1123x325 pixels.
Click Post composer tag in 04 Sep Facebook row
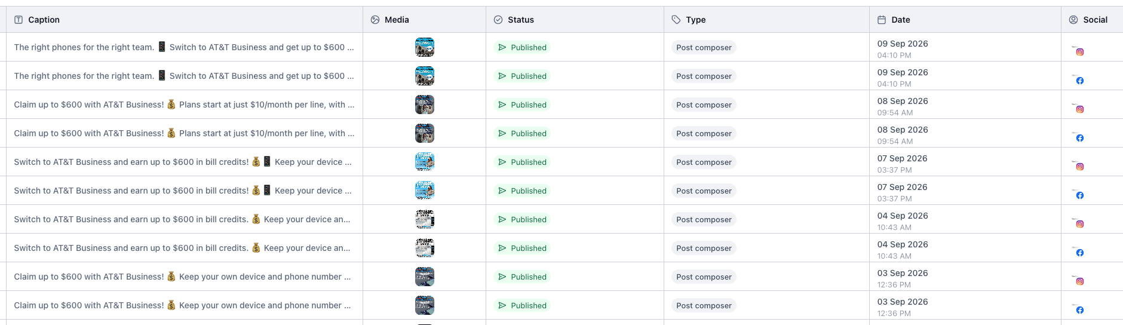point(704,248)
